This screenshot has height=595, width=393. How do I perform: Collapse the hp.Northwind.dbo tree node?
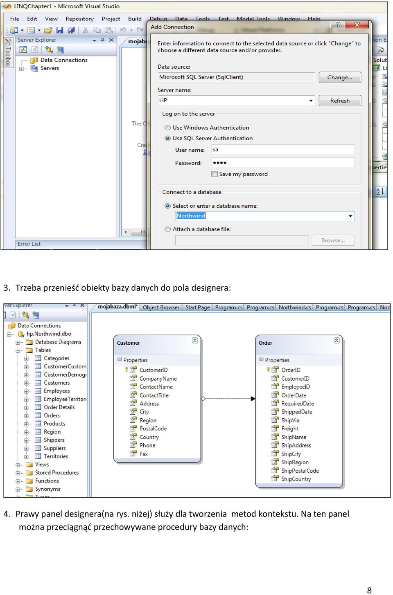9,334
